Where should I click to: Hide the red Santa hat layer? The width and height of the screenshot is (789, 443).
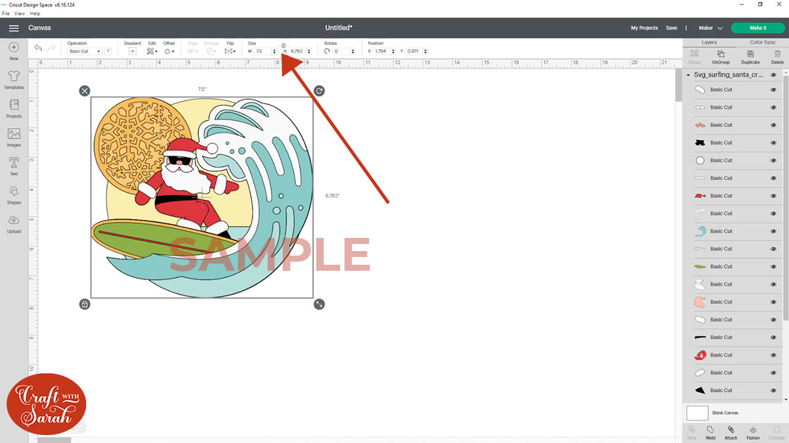(x=773, y=196)
